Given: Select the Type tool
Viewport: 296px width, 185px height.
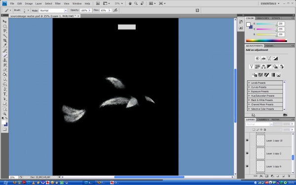Looking at the screenshot, I should point(5,94).
